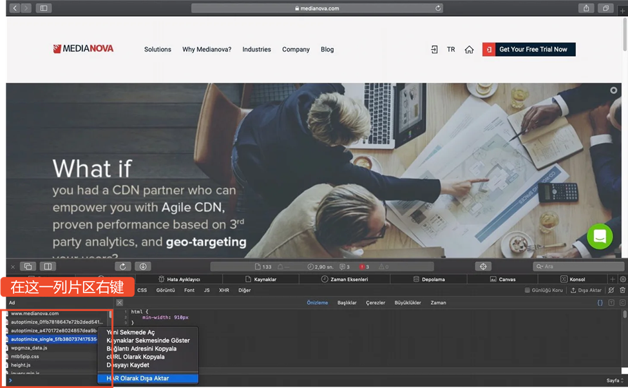Viewport: 628px width, 388px height.
Task: Reload page from inspector toolbar
Action: [123, 267]
